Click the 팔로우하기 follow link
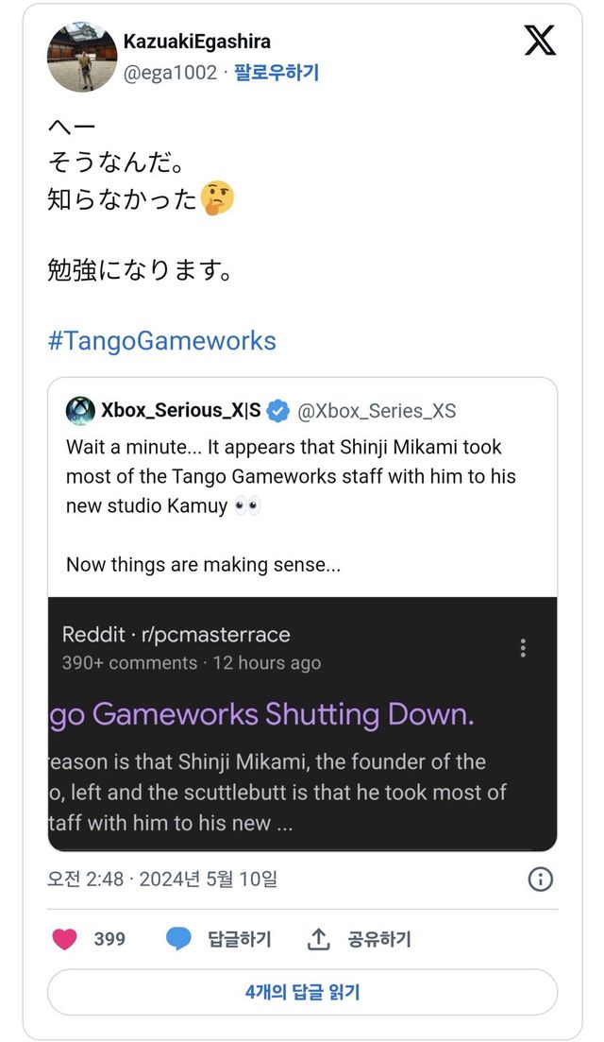The height and width of the screenshot is (1042, 604). coord(277,73)
